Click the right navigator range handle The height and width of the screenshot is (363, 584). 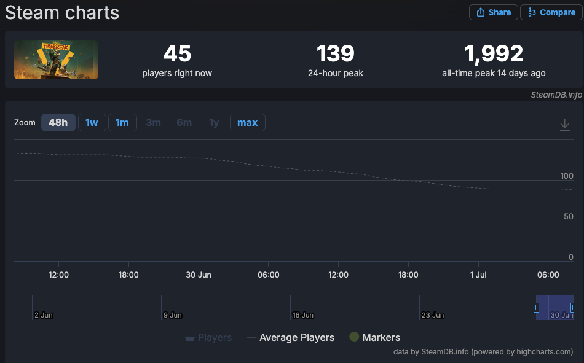click(572, 308)
